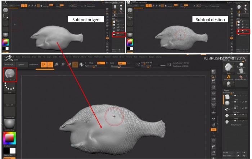The height and width of the screenshot is (159, 252).
Task: Select the Scale transform tool icon
Action: click(62, 65)
